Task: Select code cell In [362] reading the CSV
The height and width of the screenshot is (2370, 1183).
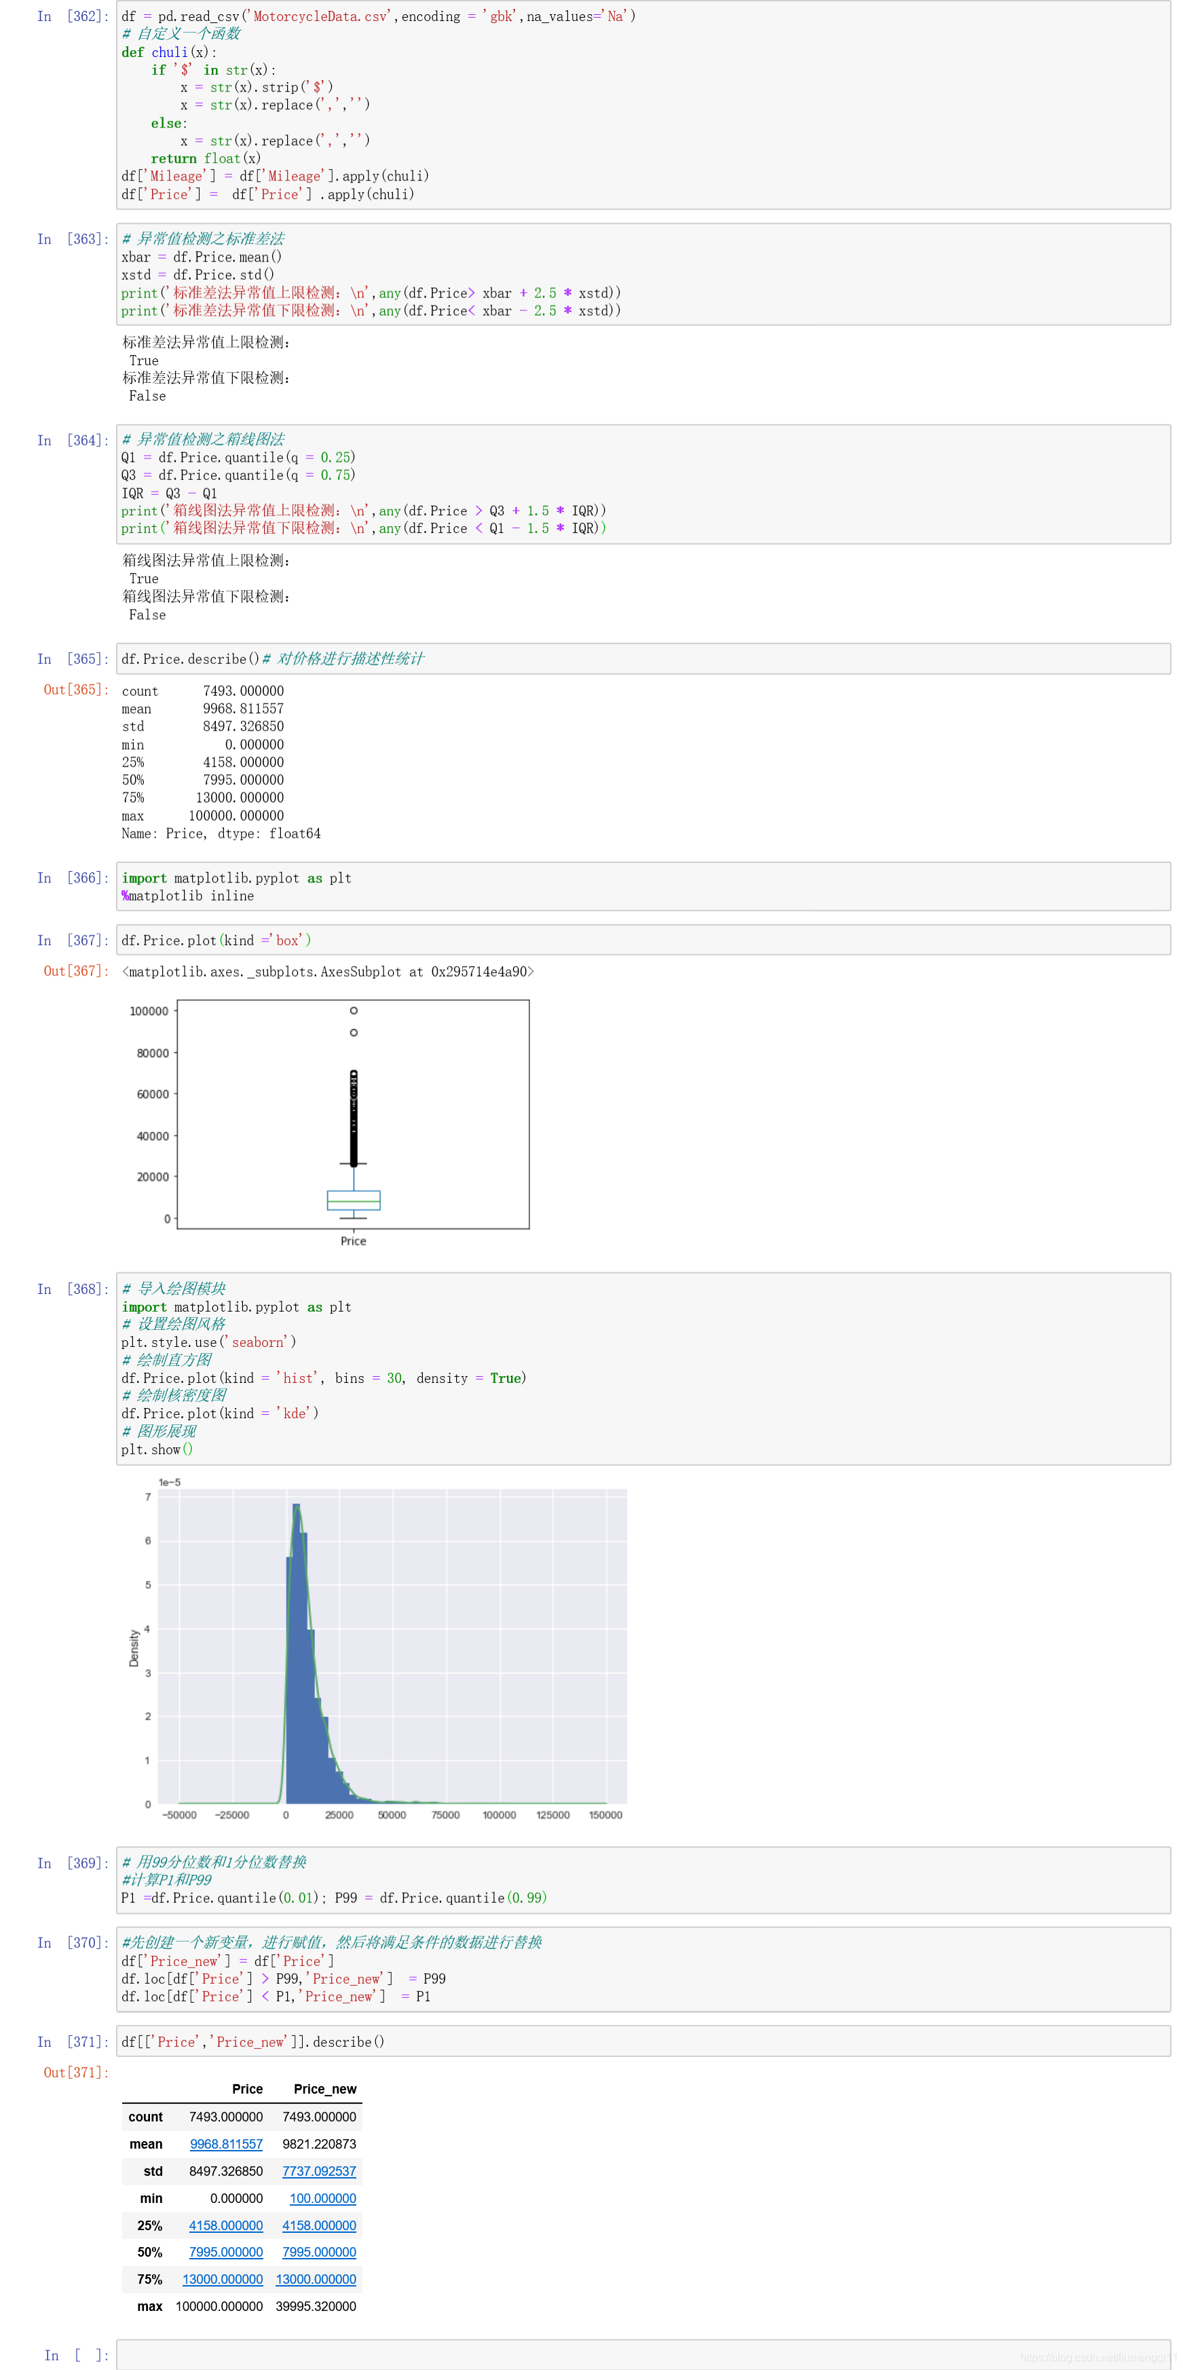Action: pos(643,105)
